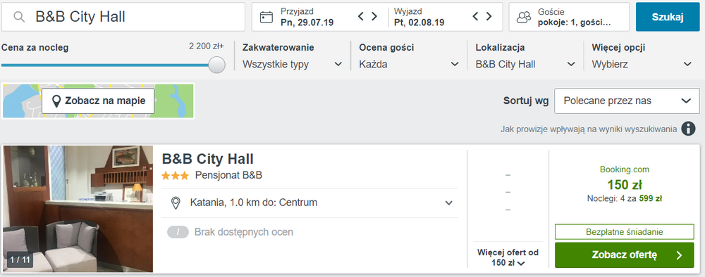Click the 150 zł price
The image size is (705, 277).
pyautogui.click(x=625, y=185)
